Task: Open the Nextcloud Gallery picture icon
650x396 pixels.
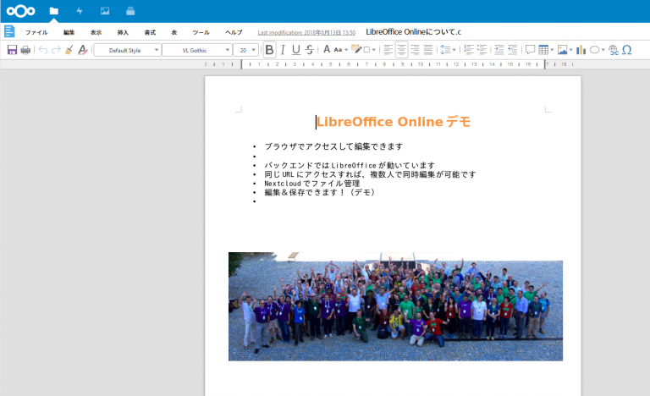Action: click(x=105, y=11)
